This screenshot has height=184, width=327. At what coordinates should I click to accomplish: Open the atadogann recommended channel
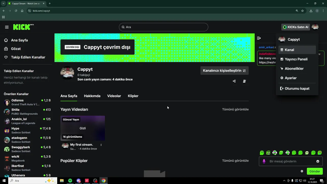click(27, 140)
